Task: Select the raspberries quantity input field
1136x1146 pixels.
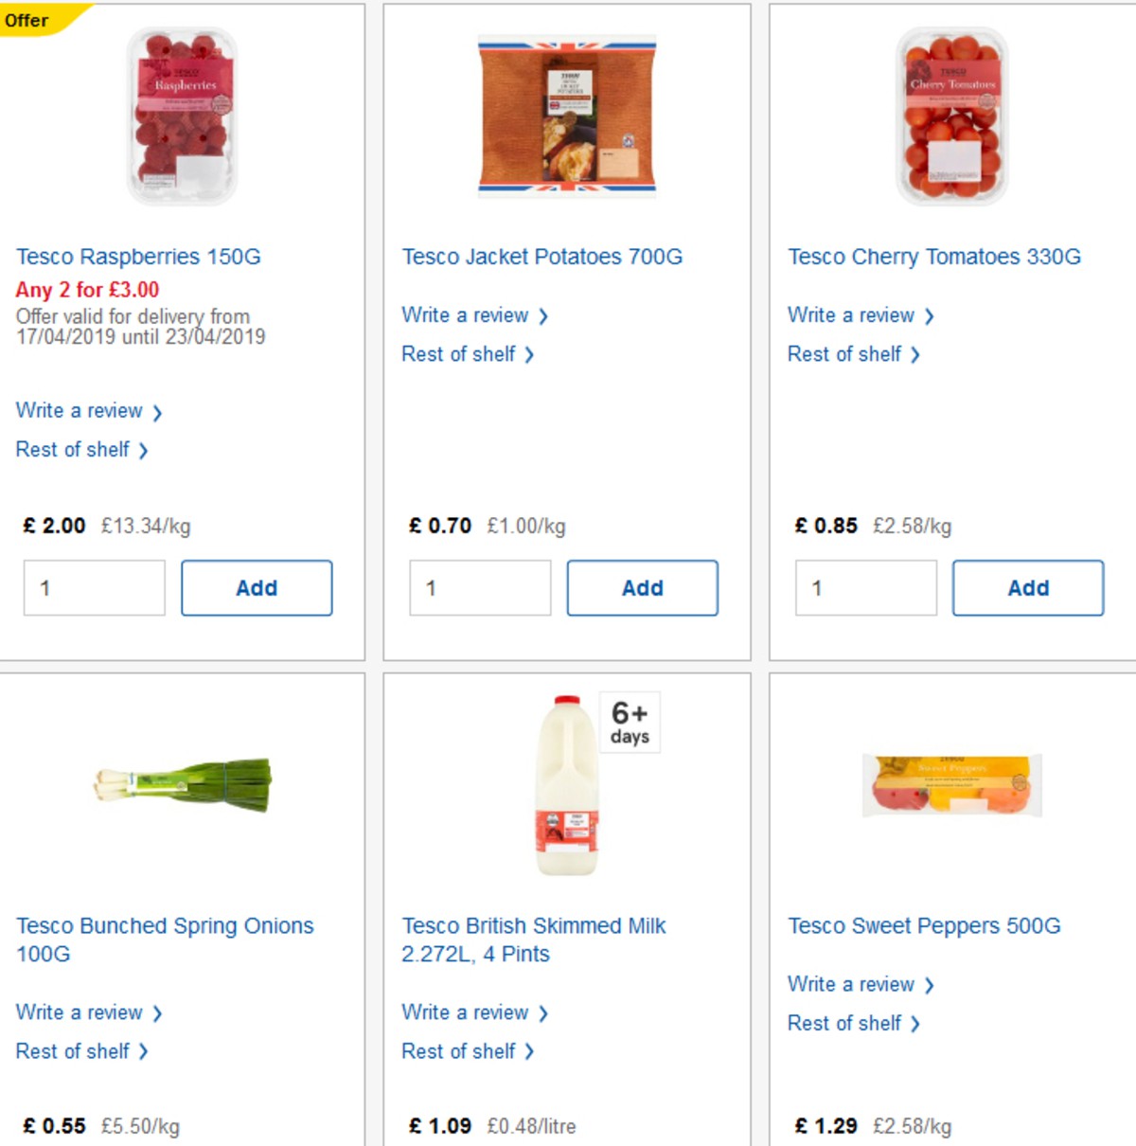Action: pos(93,587)
